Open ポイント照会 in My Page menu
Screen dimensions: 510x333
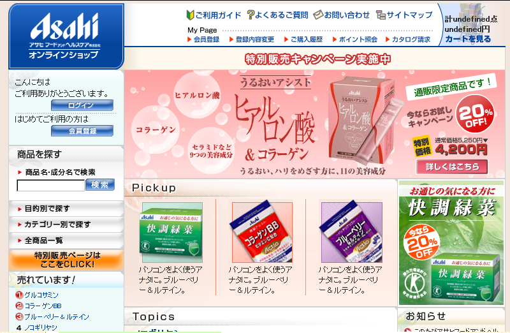355,40
